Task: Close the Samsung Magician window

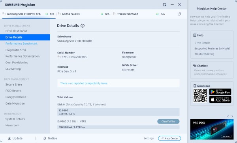Action: [180, 5]
